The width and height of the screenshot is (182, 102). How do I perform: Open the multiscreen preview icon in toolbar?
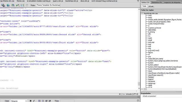tap(3, 5)
